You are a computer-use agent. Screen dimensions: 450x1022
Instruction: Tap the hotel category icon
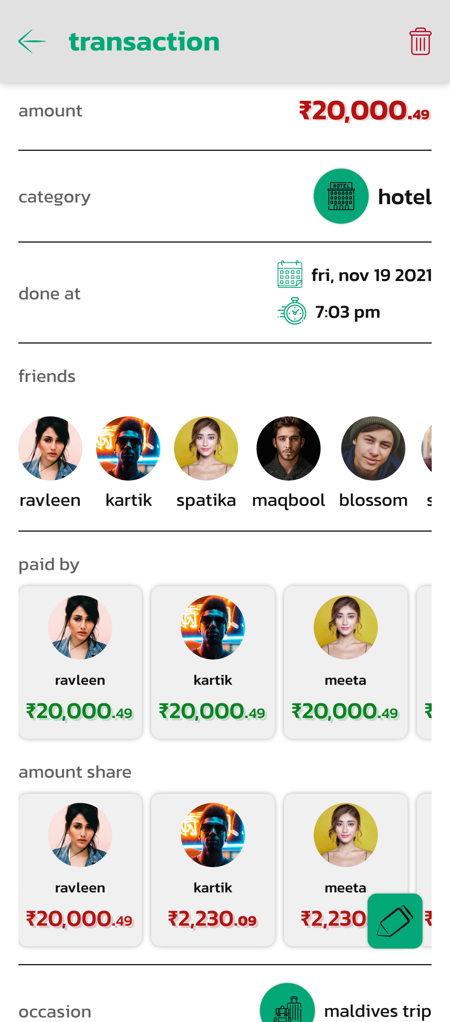[x=341, y=196]
